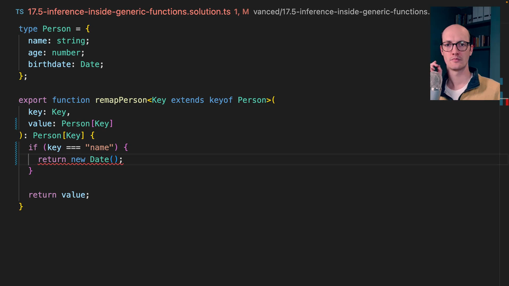The width and height of the screenshot is (509, 286).
Task: Click the gutter change marker beside the if statement
Action: pyautogui.click(x=16, y=147)
